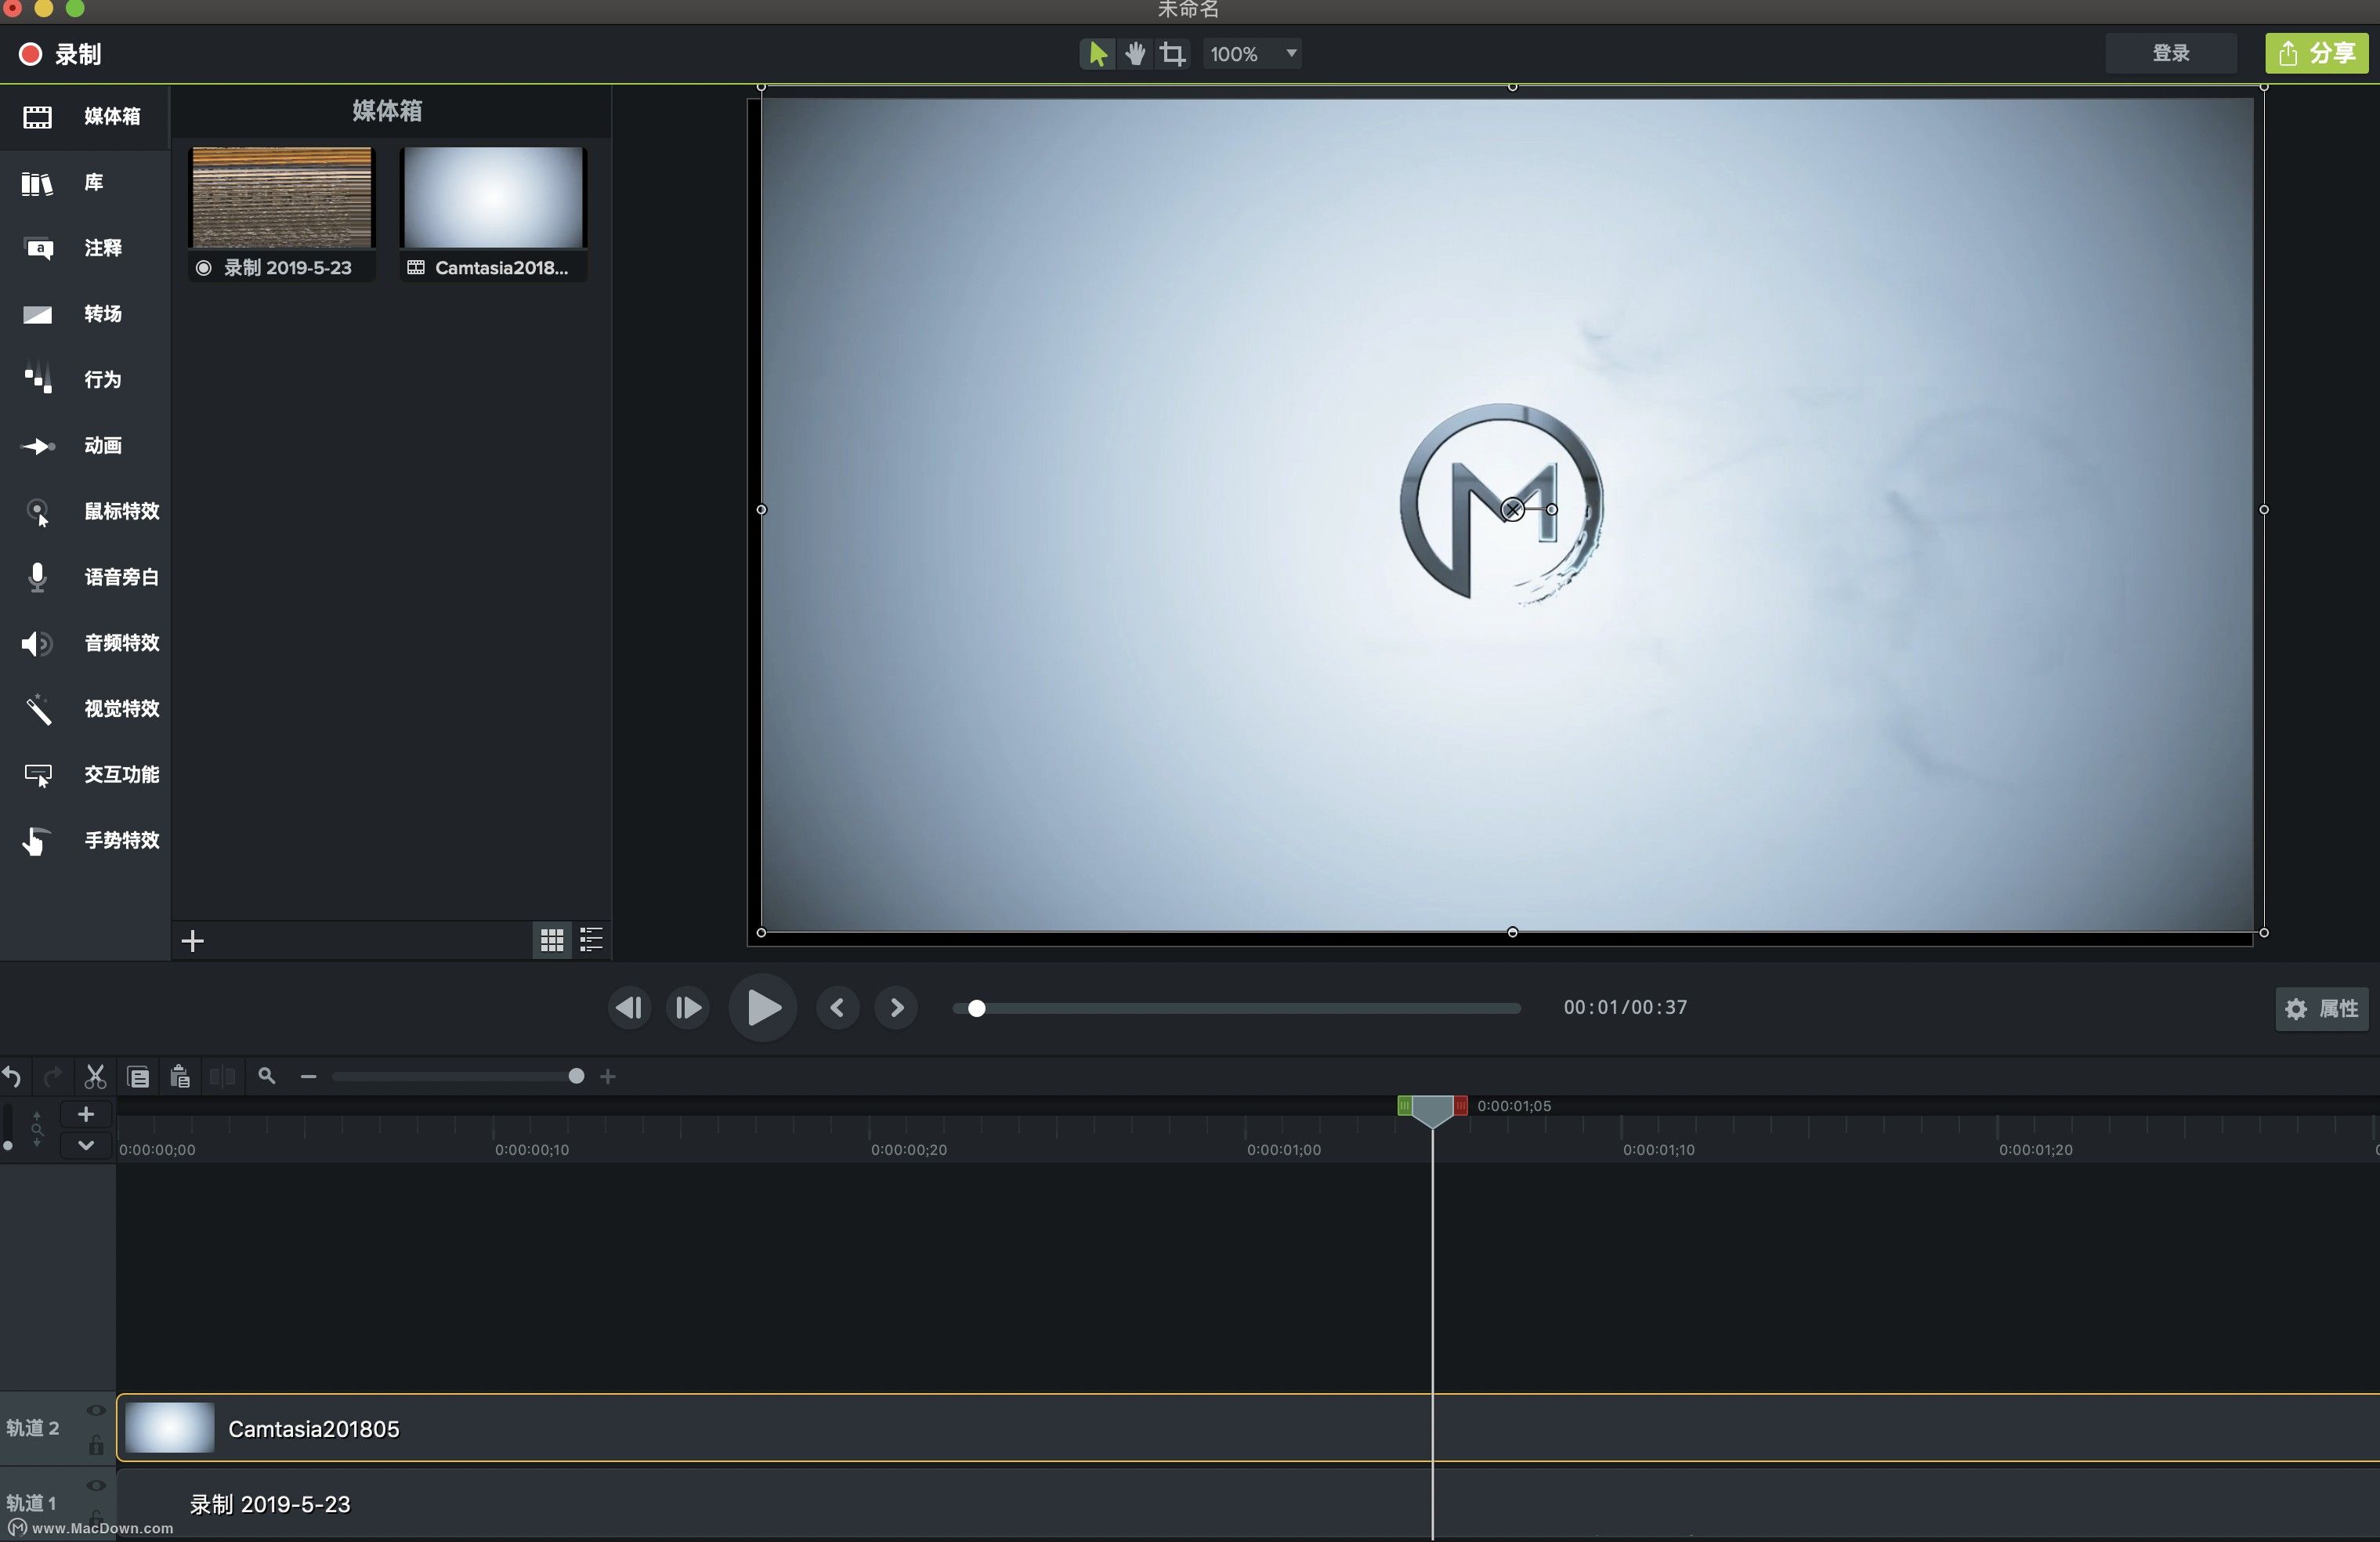
Task: Click the red out-point selection handle
Action: [x=1460, y=1105]
